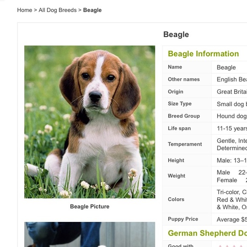Select the Name row label
Screen dimensions: 247x247
(x=175, y=67)
